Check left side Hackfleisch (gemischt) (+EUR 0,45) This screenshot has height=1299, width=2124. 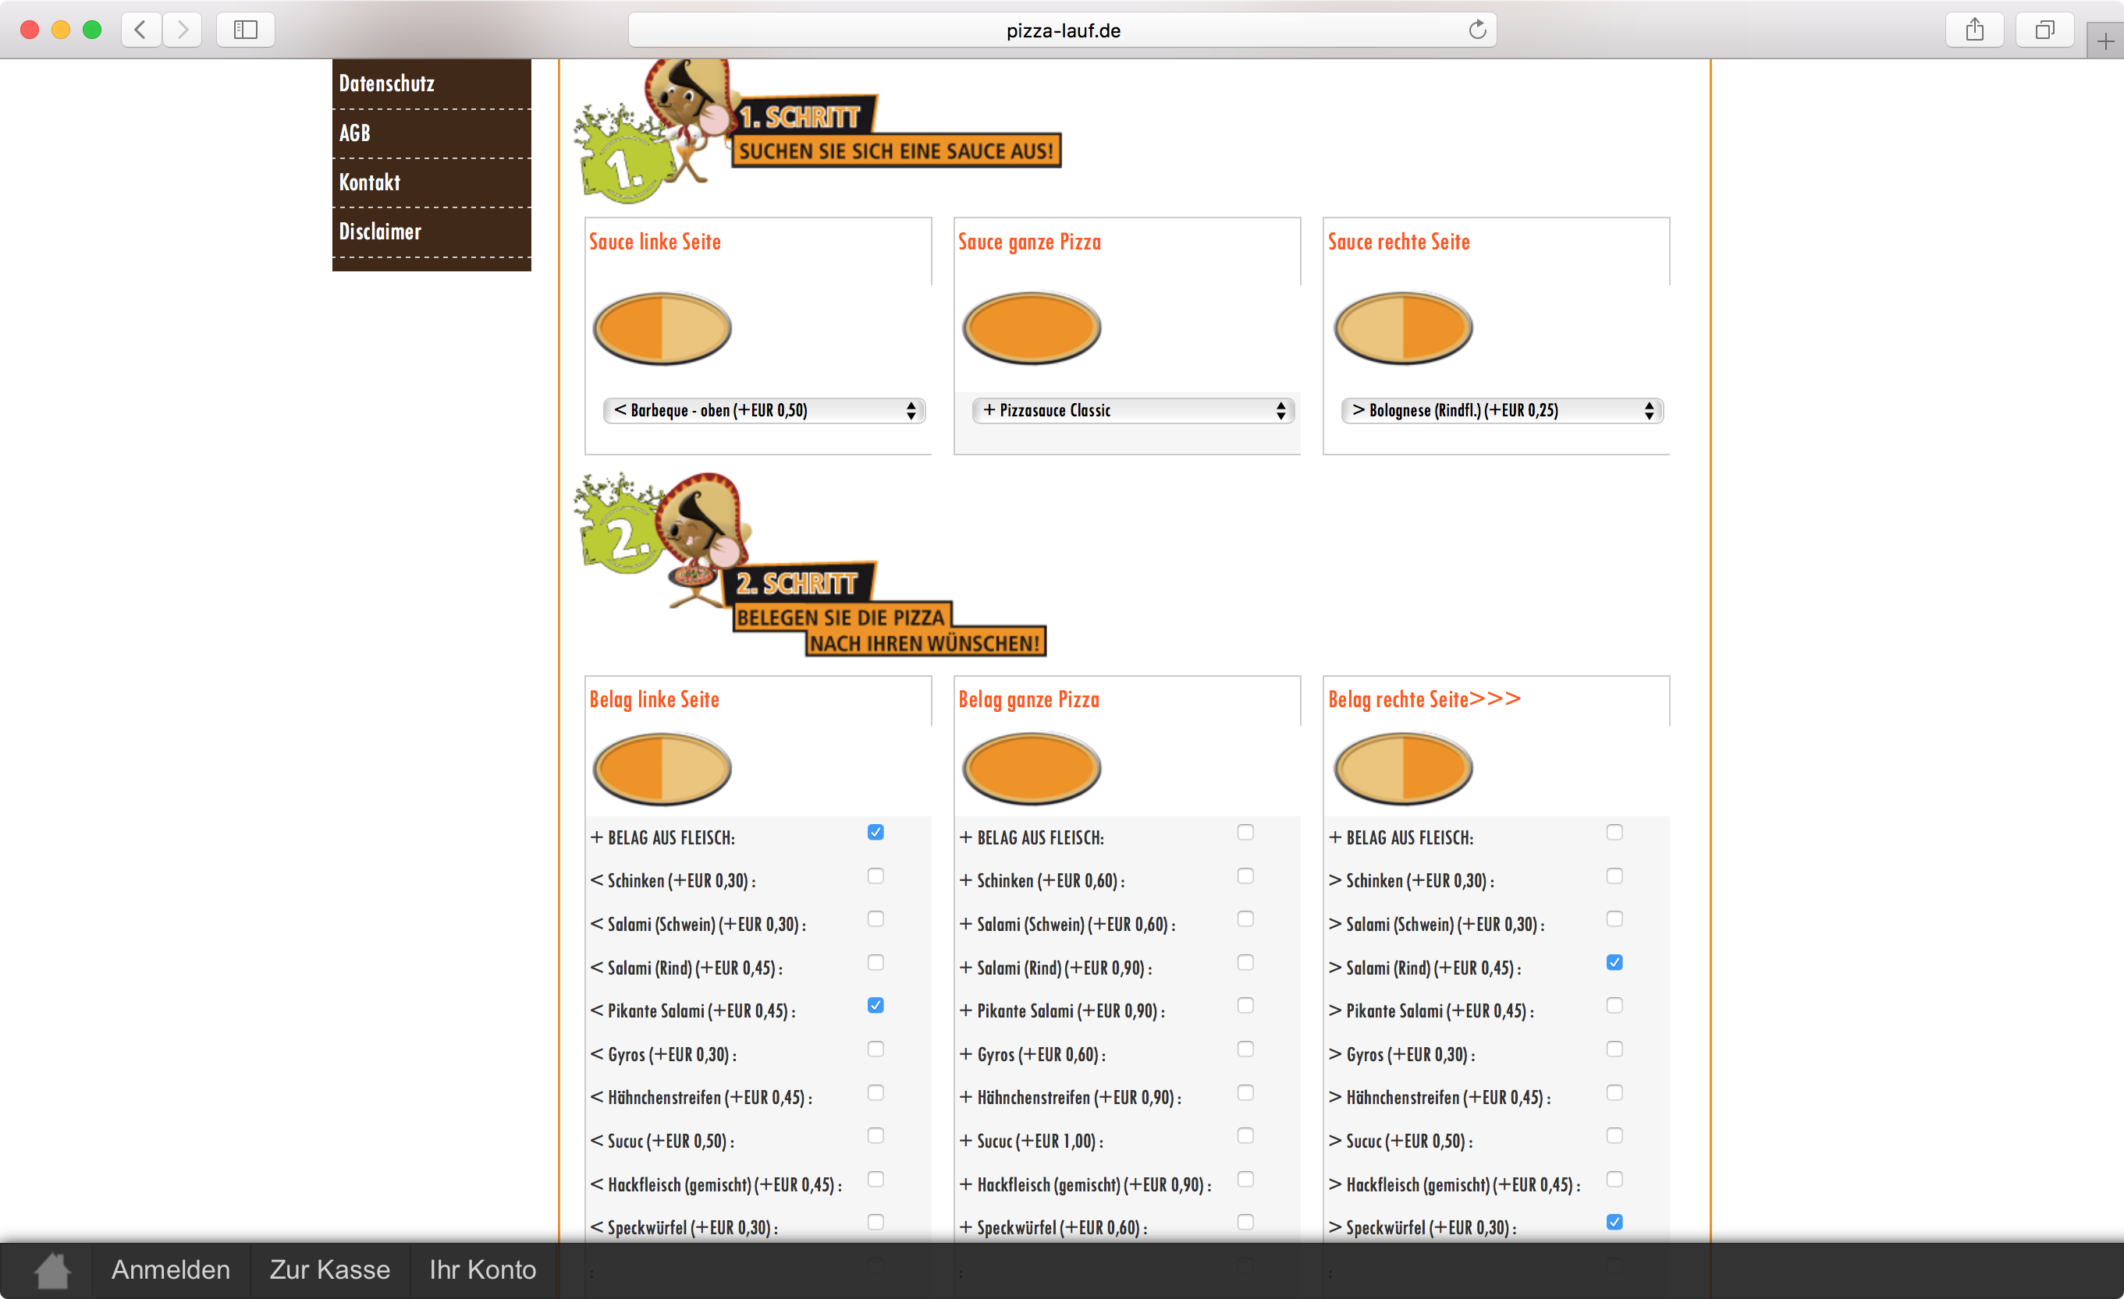click(876, 1179)
